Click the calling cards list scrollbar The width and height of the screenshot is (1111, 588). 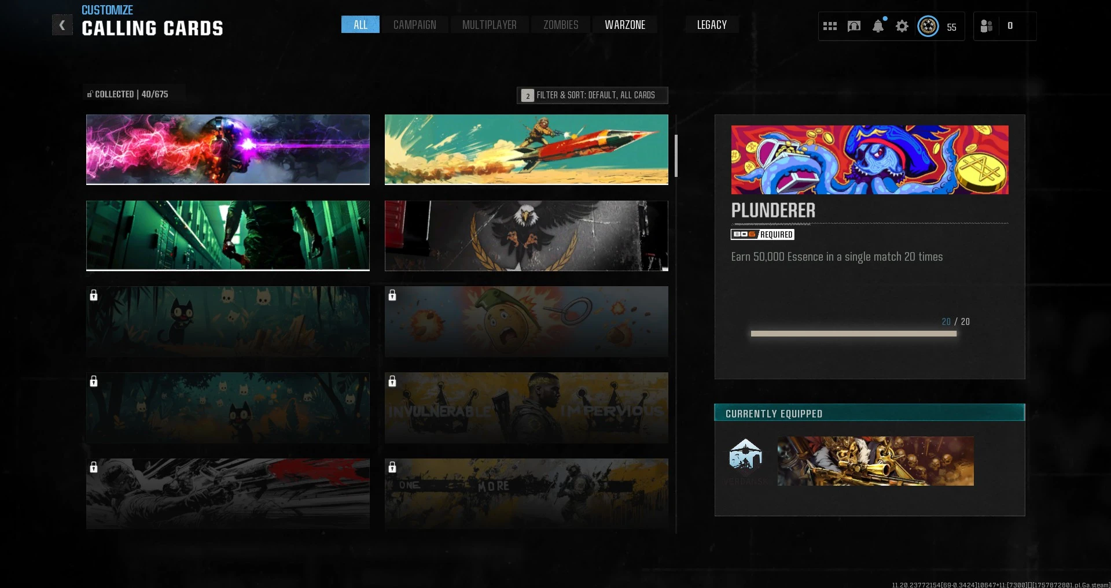point(676,156)
